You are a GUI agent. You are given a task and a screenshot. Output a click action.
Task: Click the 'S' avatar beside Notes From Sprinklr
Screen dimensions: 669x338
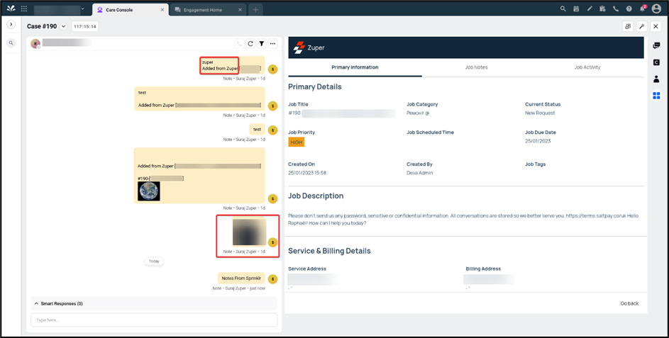(272, 278)
